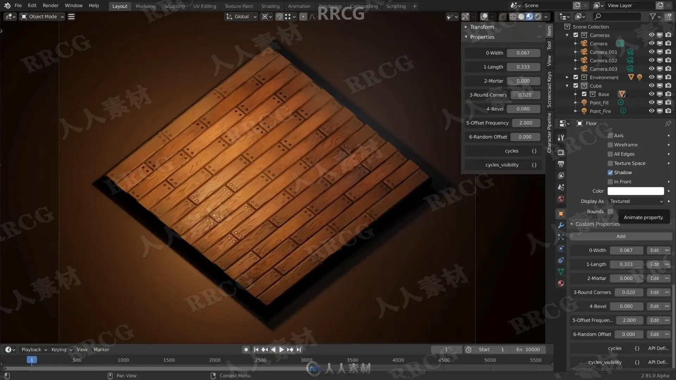Open the Object Data mesh properties icon

click(x=561, y=272)
